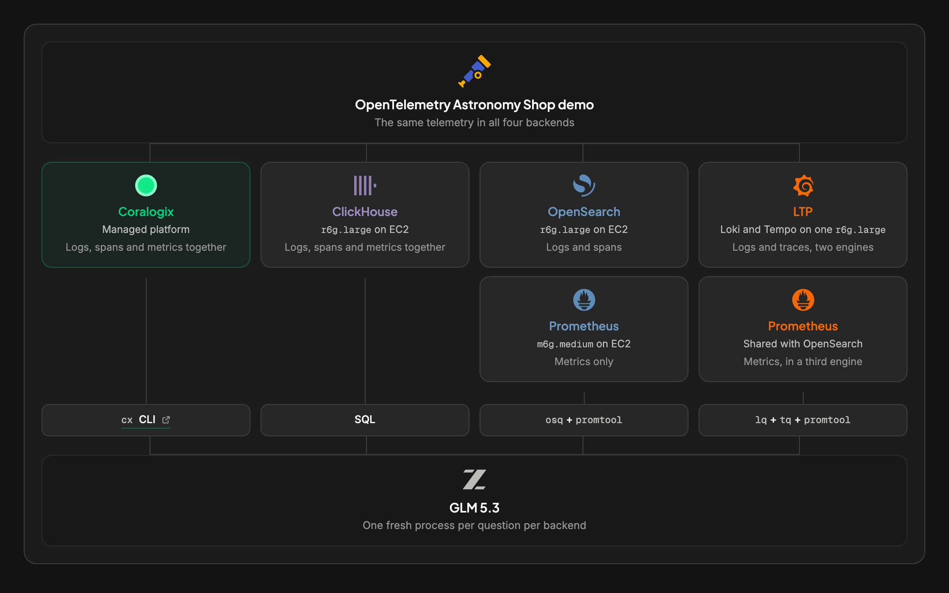Click the Grafana LTP logo

click(803, 186)
